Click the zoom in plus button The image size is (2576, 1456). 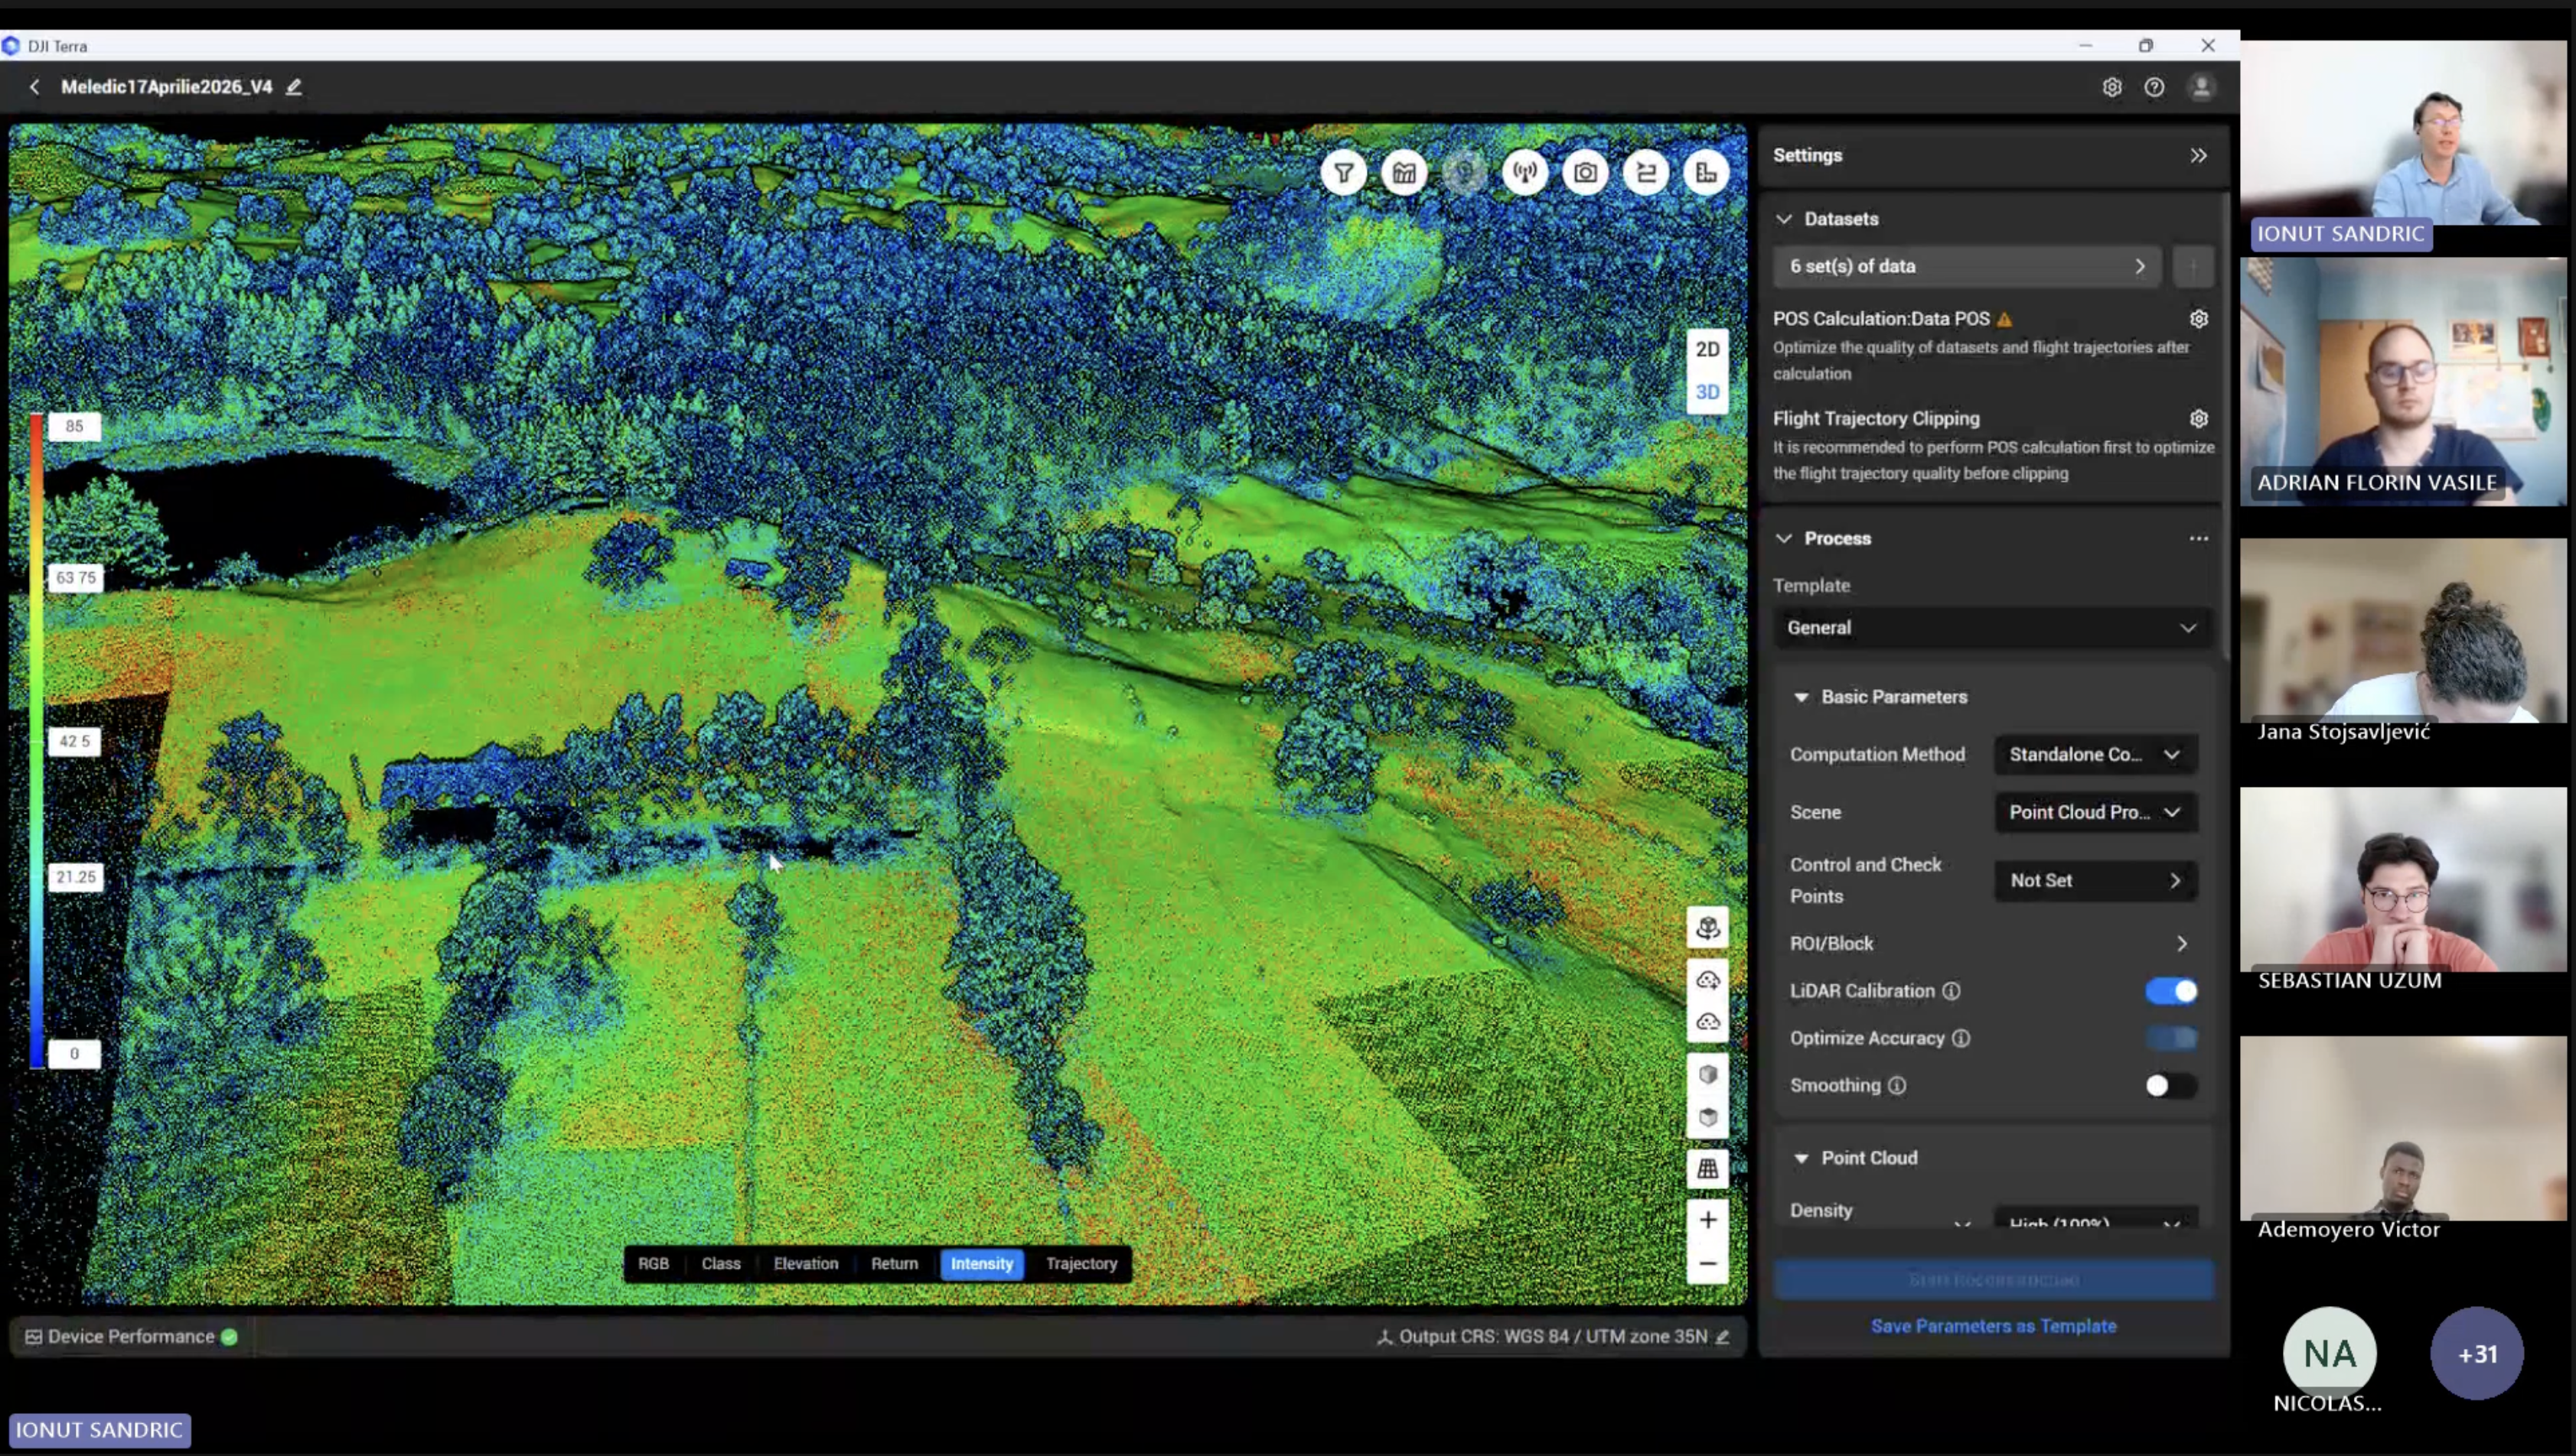coord(1707,1220)
